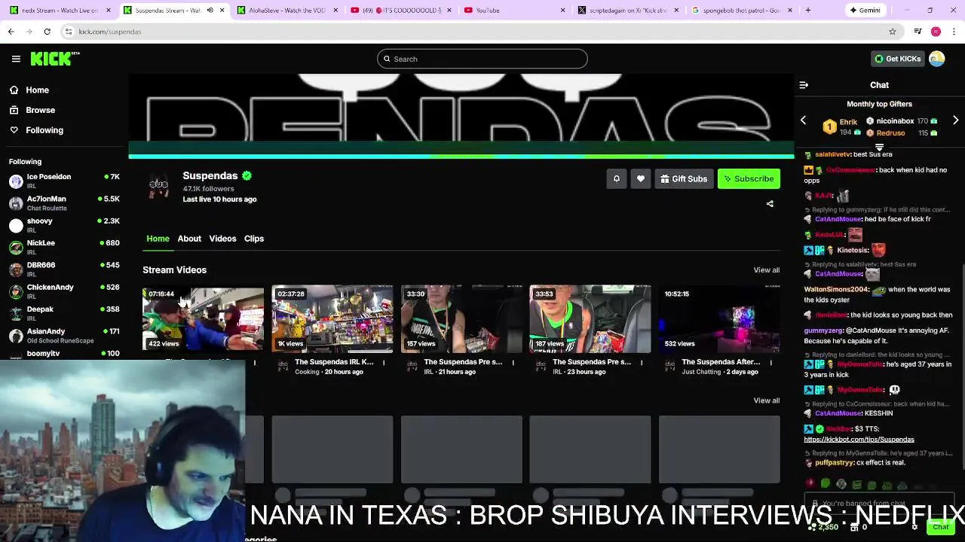
Task: Bookmark this page with the star icon
Action: [x=893, y=32]
